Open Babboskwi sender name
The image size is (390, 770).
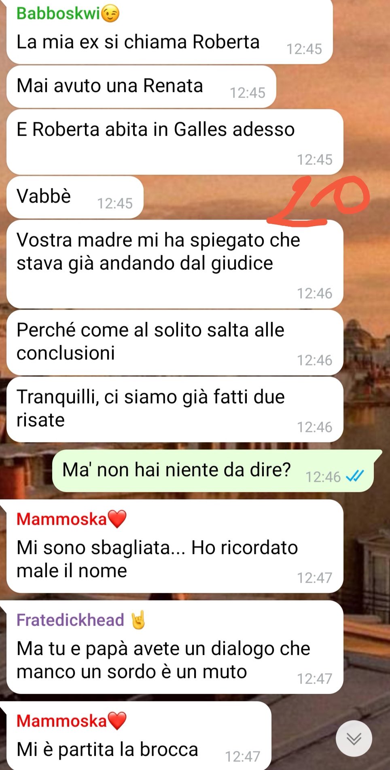58,13
